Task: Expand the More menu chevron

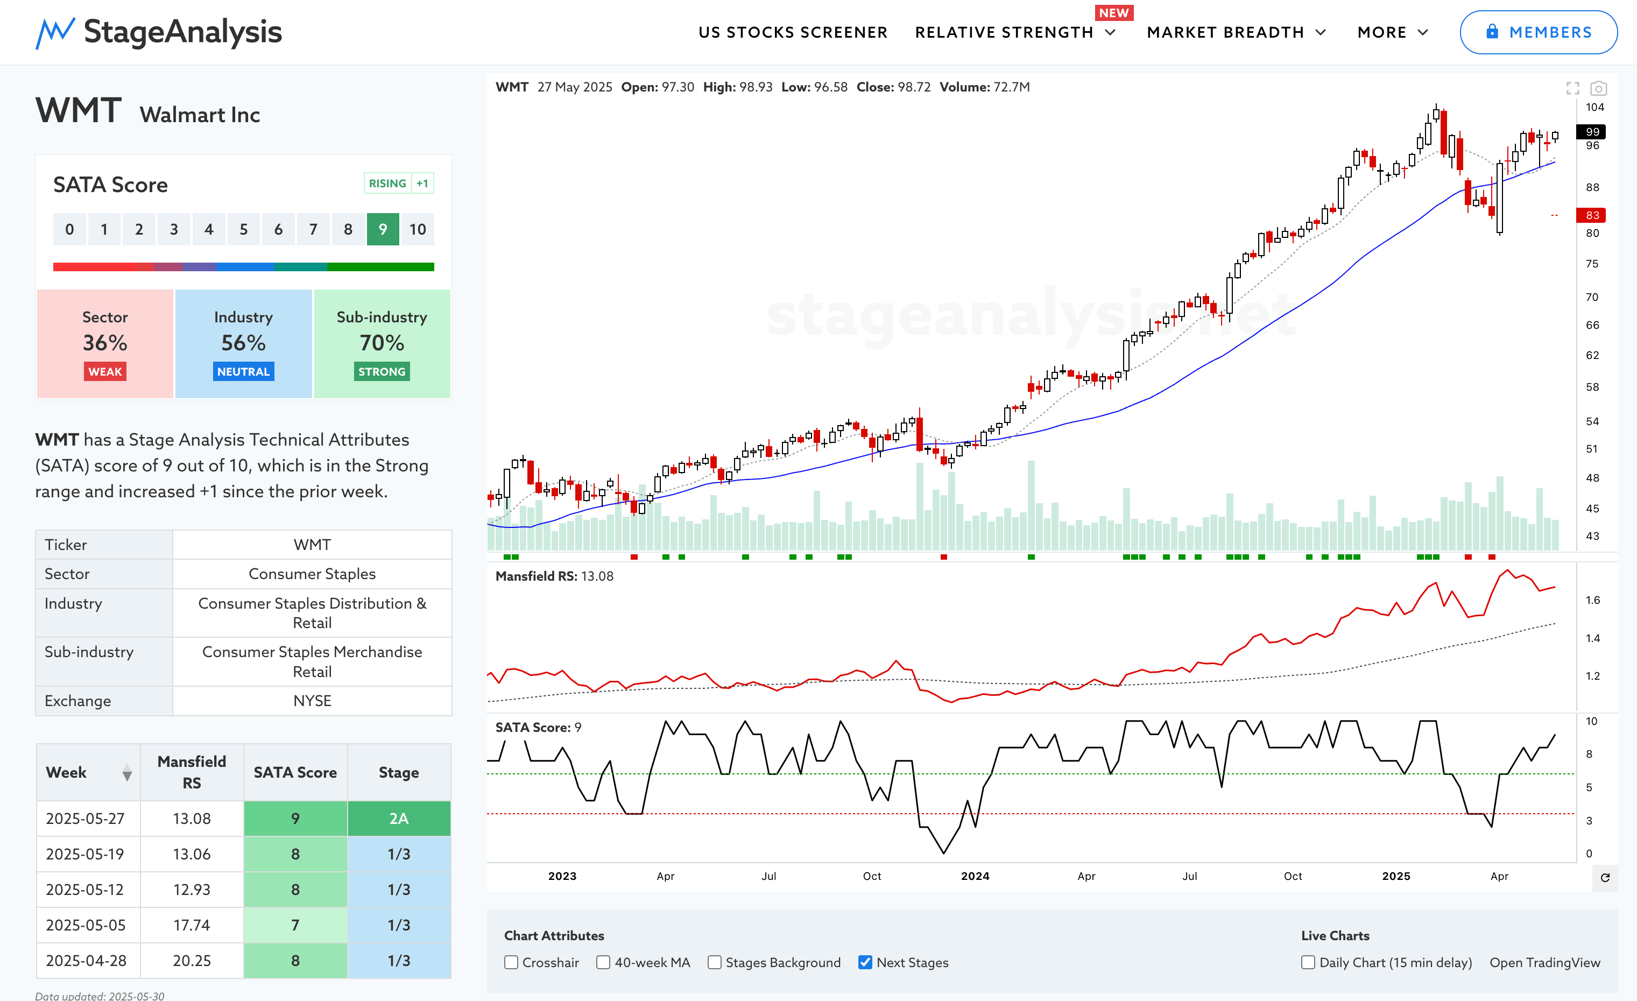Action: [1423, 32]
